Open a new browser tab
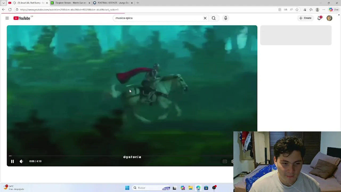341x192 pixels. tap(138, 3)
